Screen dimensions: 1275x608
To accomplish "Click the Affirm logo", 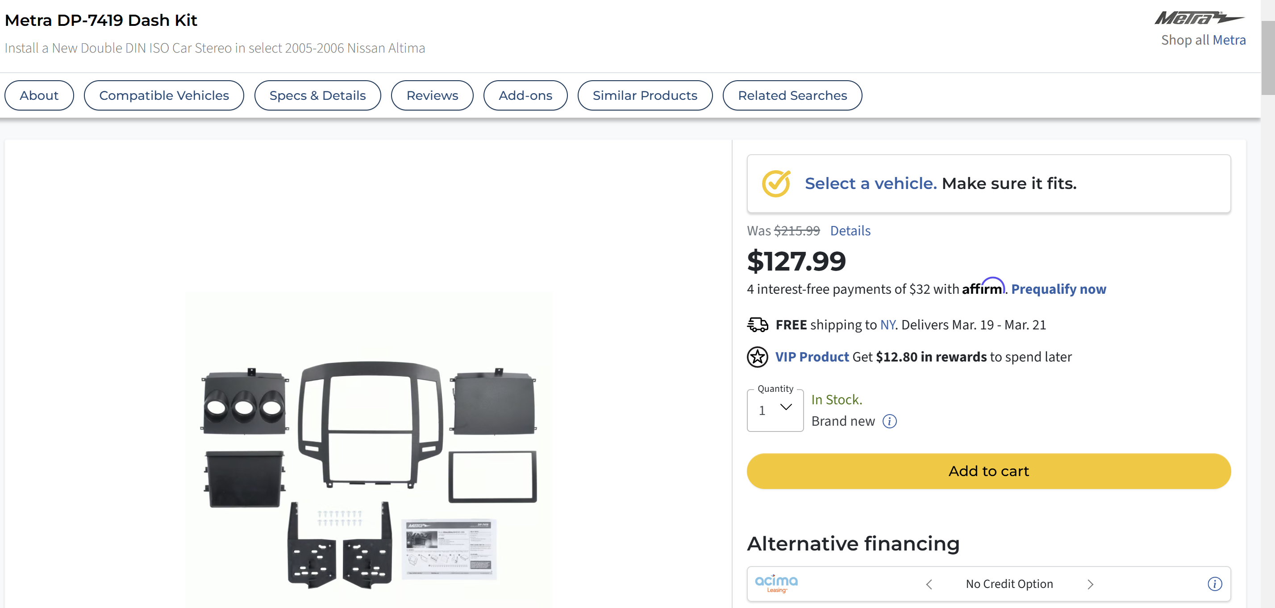I will (983, 287).
